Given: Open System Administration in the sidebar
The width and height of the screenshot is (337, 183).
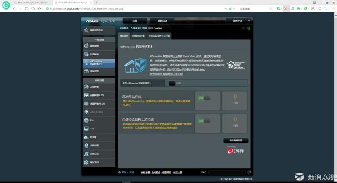Looking at the screenshot, I should 99,145.
